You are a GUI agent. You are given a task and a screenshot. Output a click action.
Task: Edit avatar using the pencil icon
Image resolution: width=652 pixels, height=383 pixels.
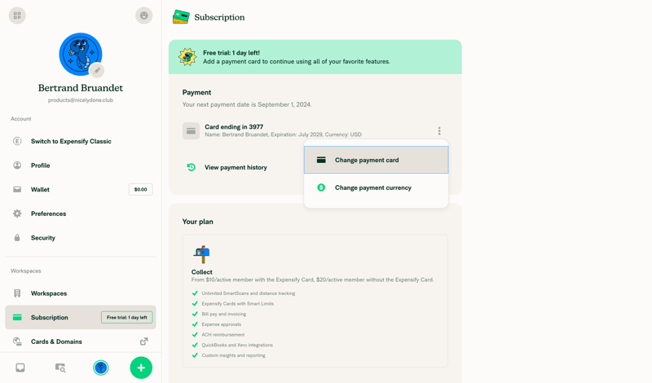97,71
